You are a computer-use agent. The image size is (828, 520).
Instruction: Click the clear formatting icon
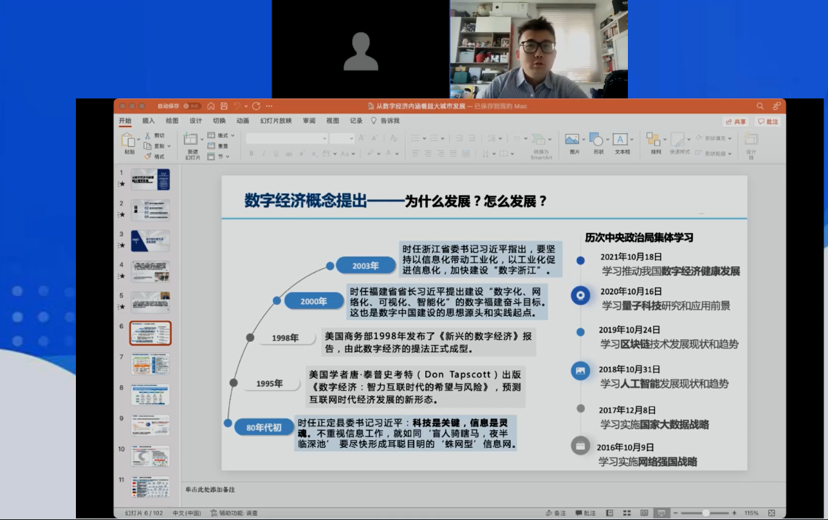(394, 138)
